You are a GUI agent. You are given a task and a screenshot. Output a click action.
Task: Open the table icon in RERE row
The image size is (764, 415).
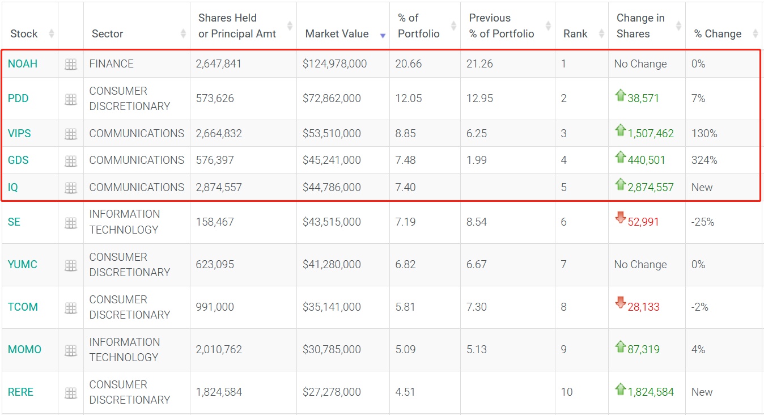71,393
